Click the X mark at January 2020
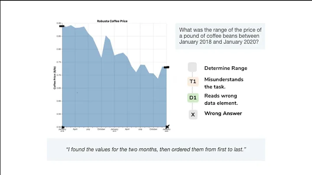This screenshot has width=312, height=175. tap(167, 126)
